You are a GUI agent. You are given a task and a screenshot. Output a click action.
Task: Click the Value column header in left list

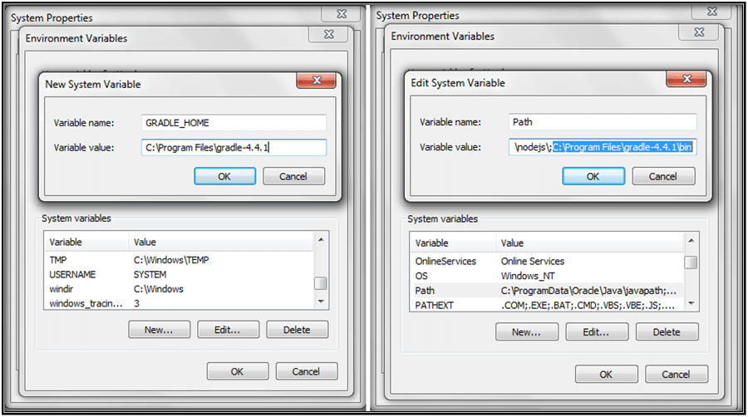pyautogui.click(x=221, y=242)
